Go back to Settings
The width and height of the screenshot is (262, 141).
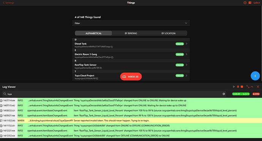pyautogui.click(x=8, y=3)
